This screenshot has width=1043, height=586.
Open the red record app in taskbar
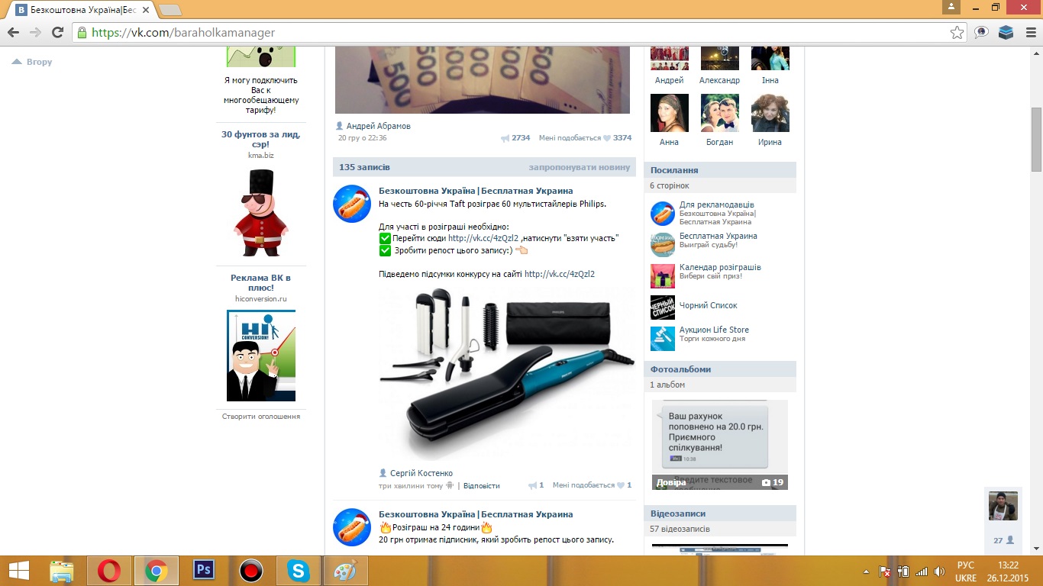pos(251,571)
